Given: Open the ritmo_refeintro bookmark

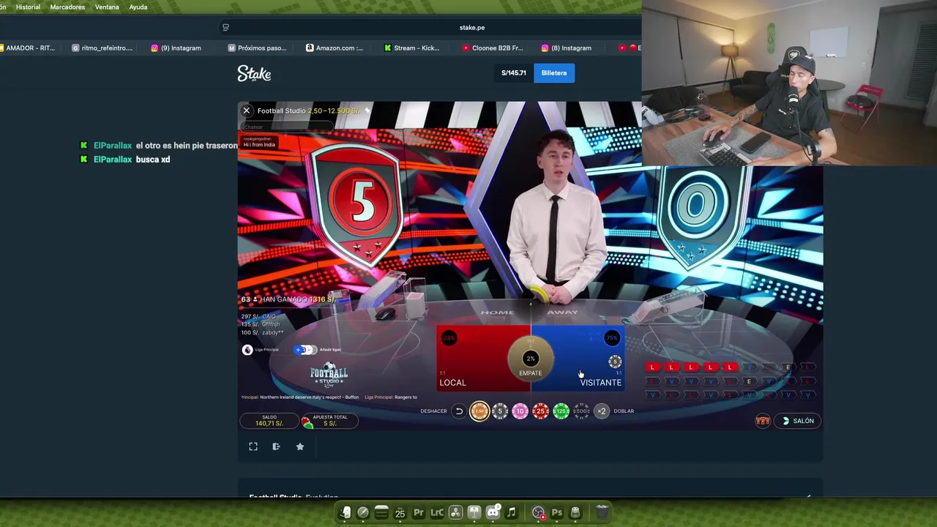Looking at the screenshot, I should 102,48.
